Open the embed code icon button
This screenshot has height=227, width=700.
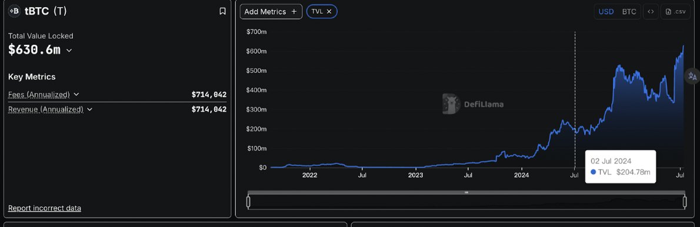pos(651,12)
